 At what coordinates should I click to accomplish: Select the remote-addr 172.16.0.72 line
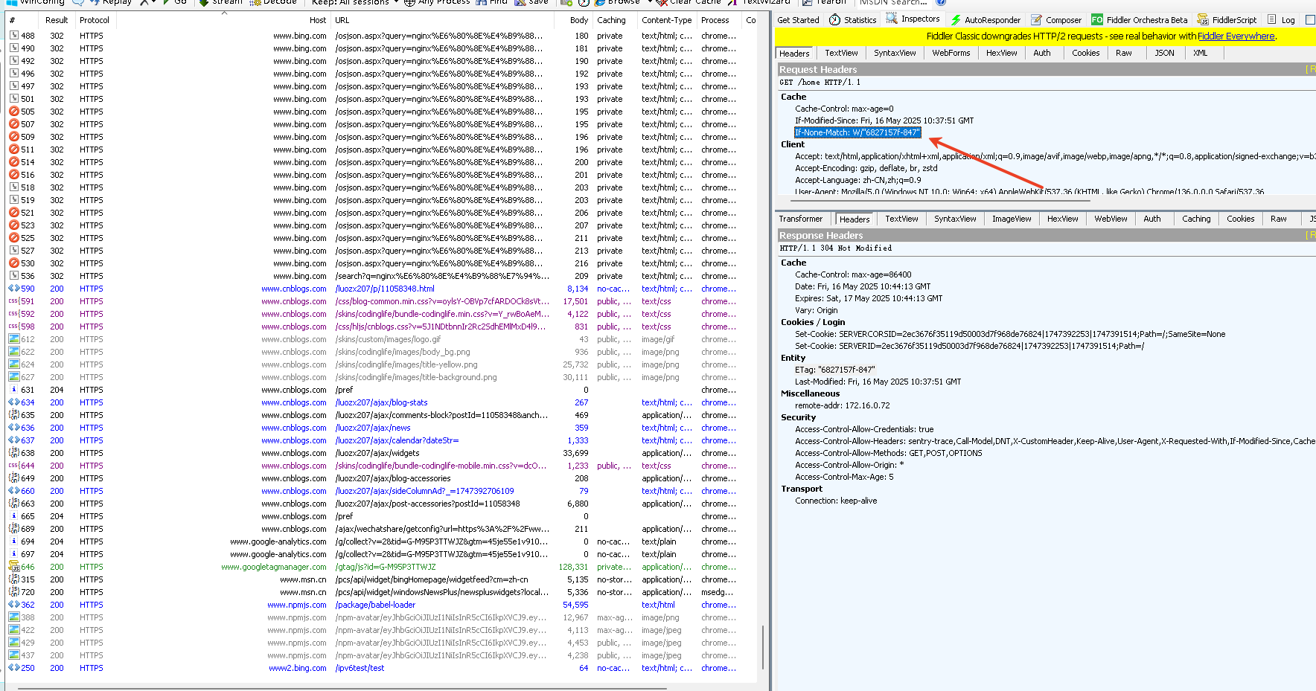pyautogui.click(x=842, y=405)
